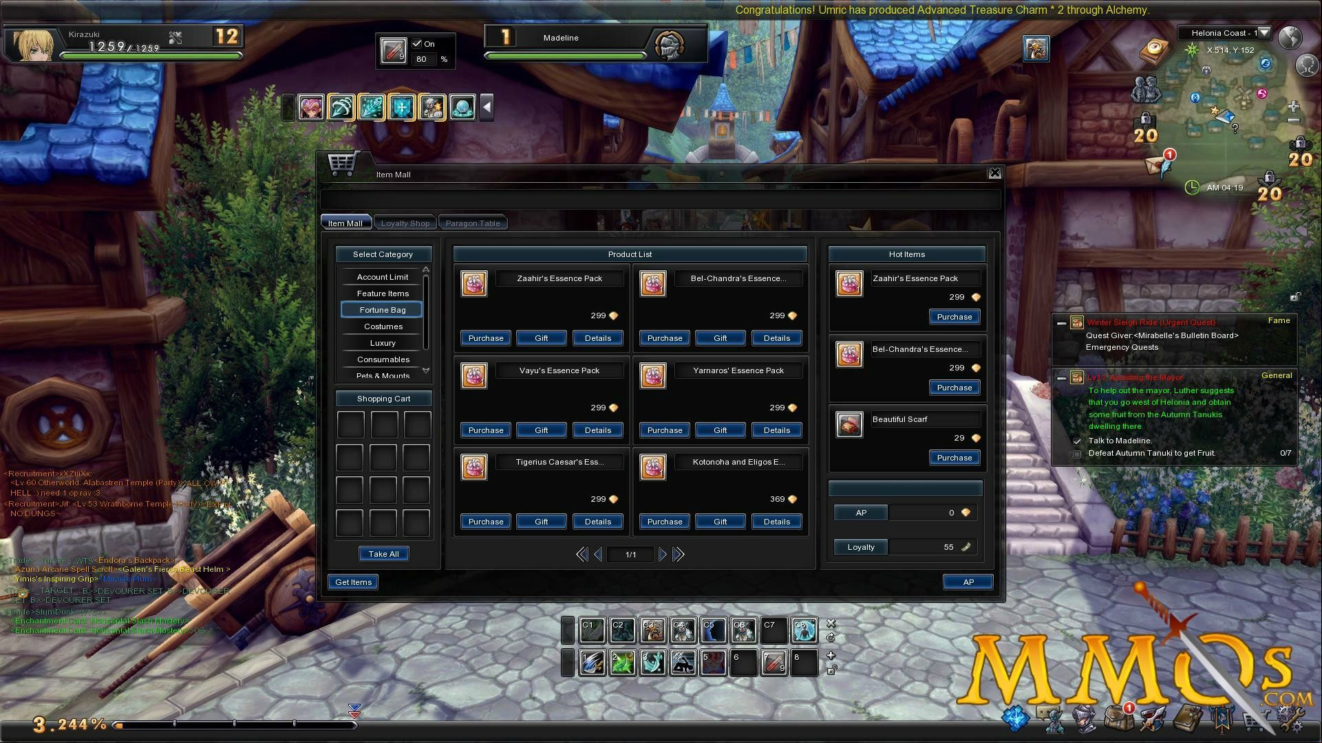Click the auto-potion percentage field

(x=424, y=59)
